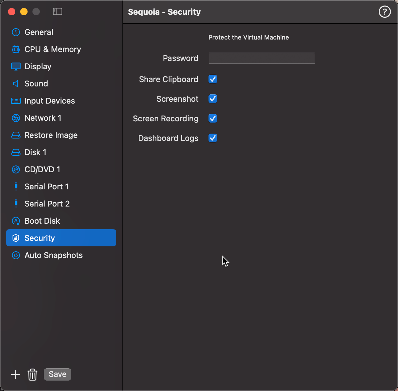Click the plus icon to add device
The image size is (398, 391).
coord(15,374)
